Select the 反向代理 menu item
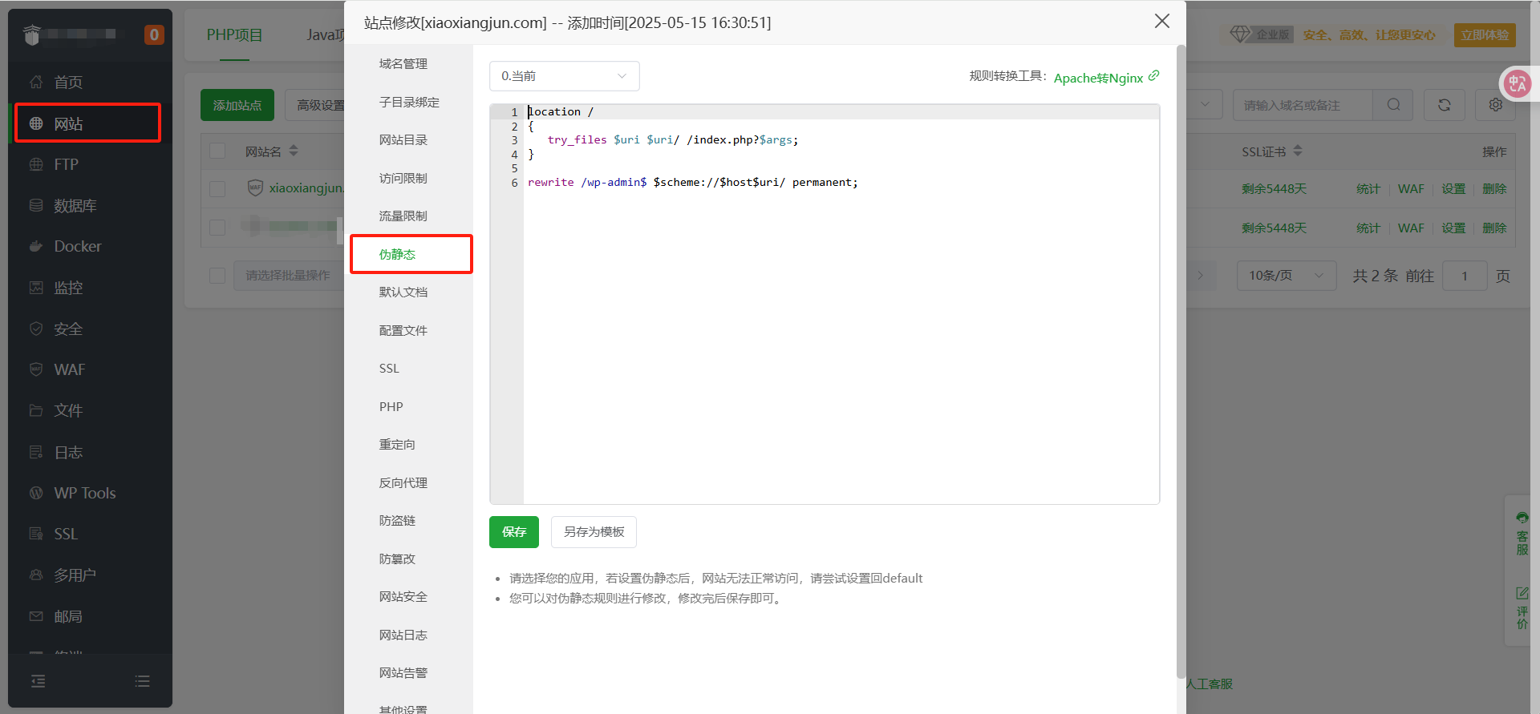1540x714 pixels. click(403, 483)
